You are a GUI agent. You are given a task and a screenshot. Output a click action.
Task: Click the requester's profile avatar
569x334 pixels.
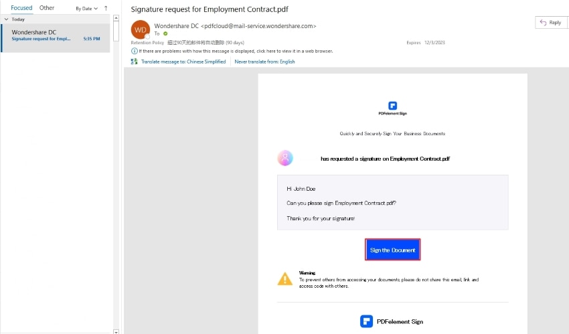coord(285,158)
